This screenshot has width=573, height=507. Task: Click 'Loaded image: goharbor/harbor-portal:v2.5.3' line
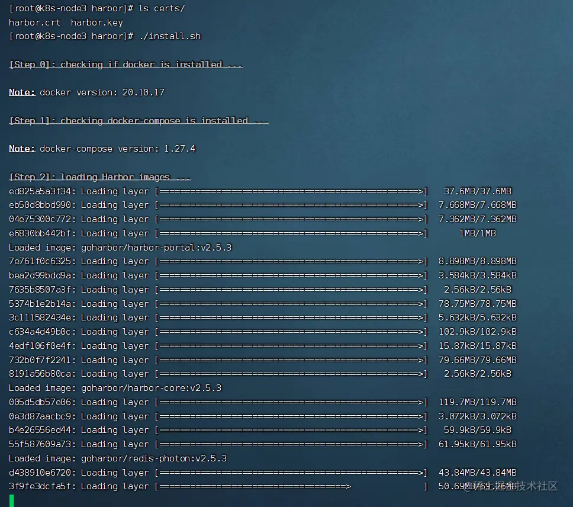(x=120, y=248)
